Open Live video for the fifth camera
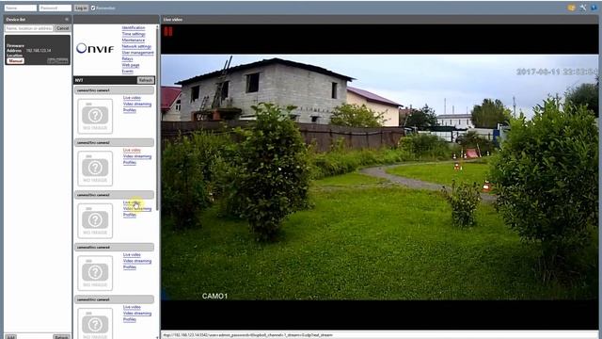The width and height of the screenshot is (602, 339). coord(132,307)
